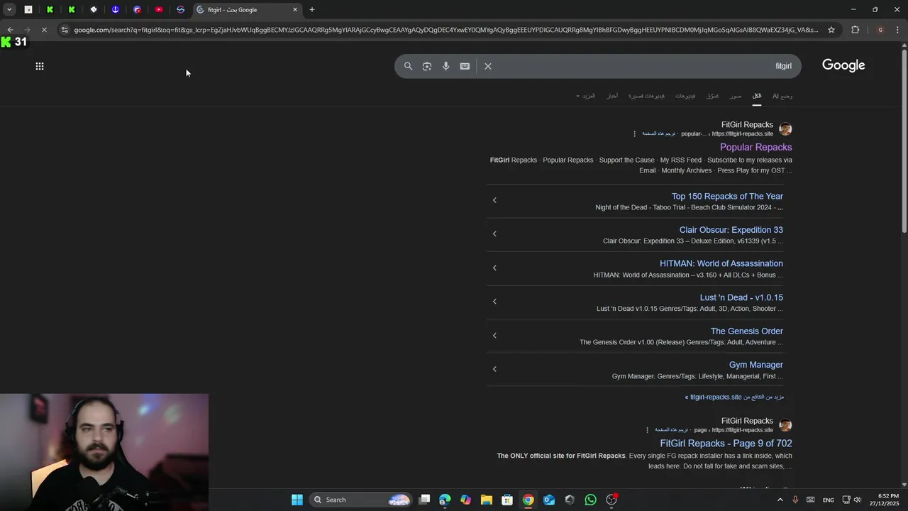Show hidden system tray icons chevron
This screenshot has width=908, height=511.
tap(780, 500)
